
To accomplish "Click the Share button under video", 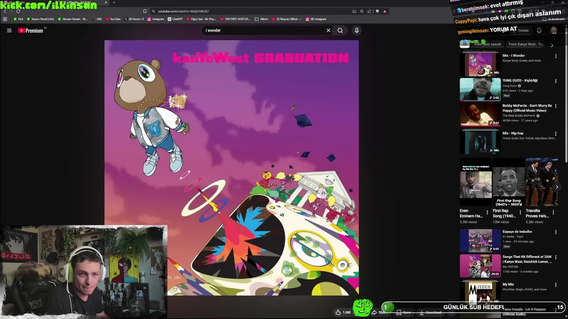I will [379, 312].
